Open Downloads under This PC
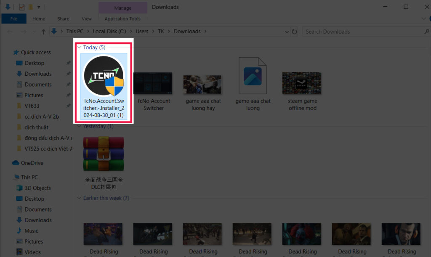 [x=38, y=220]
